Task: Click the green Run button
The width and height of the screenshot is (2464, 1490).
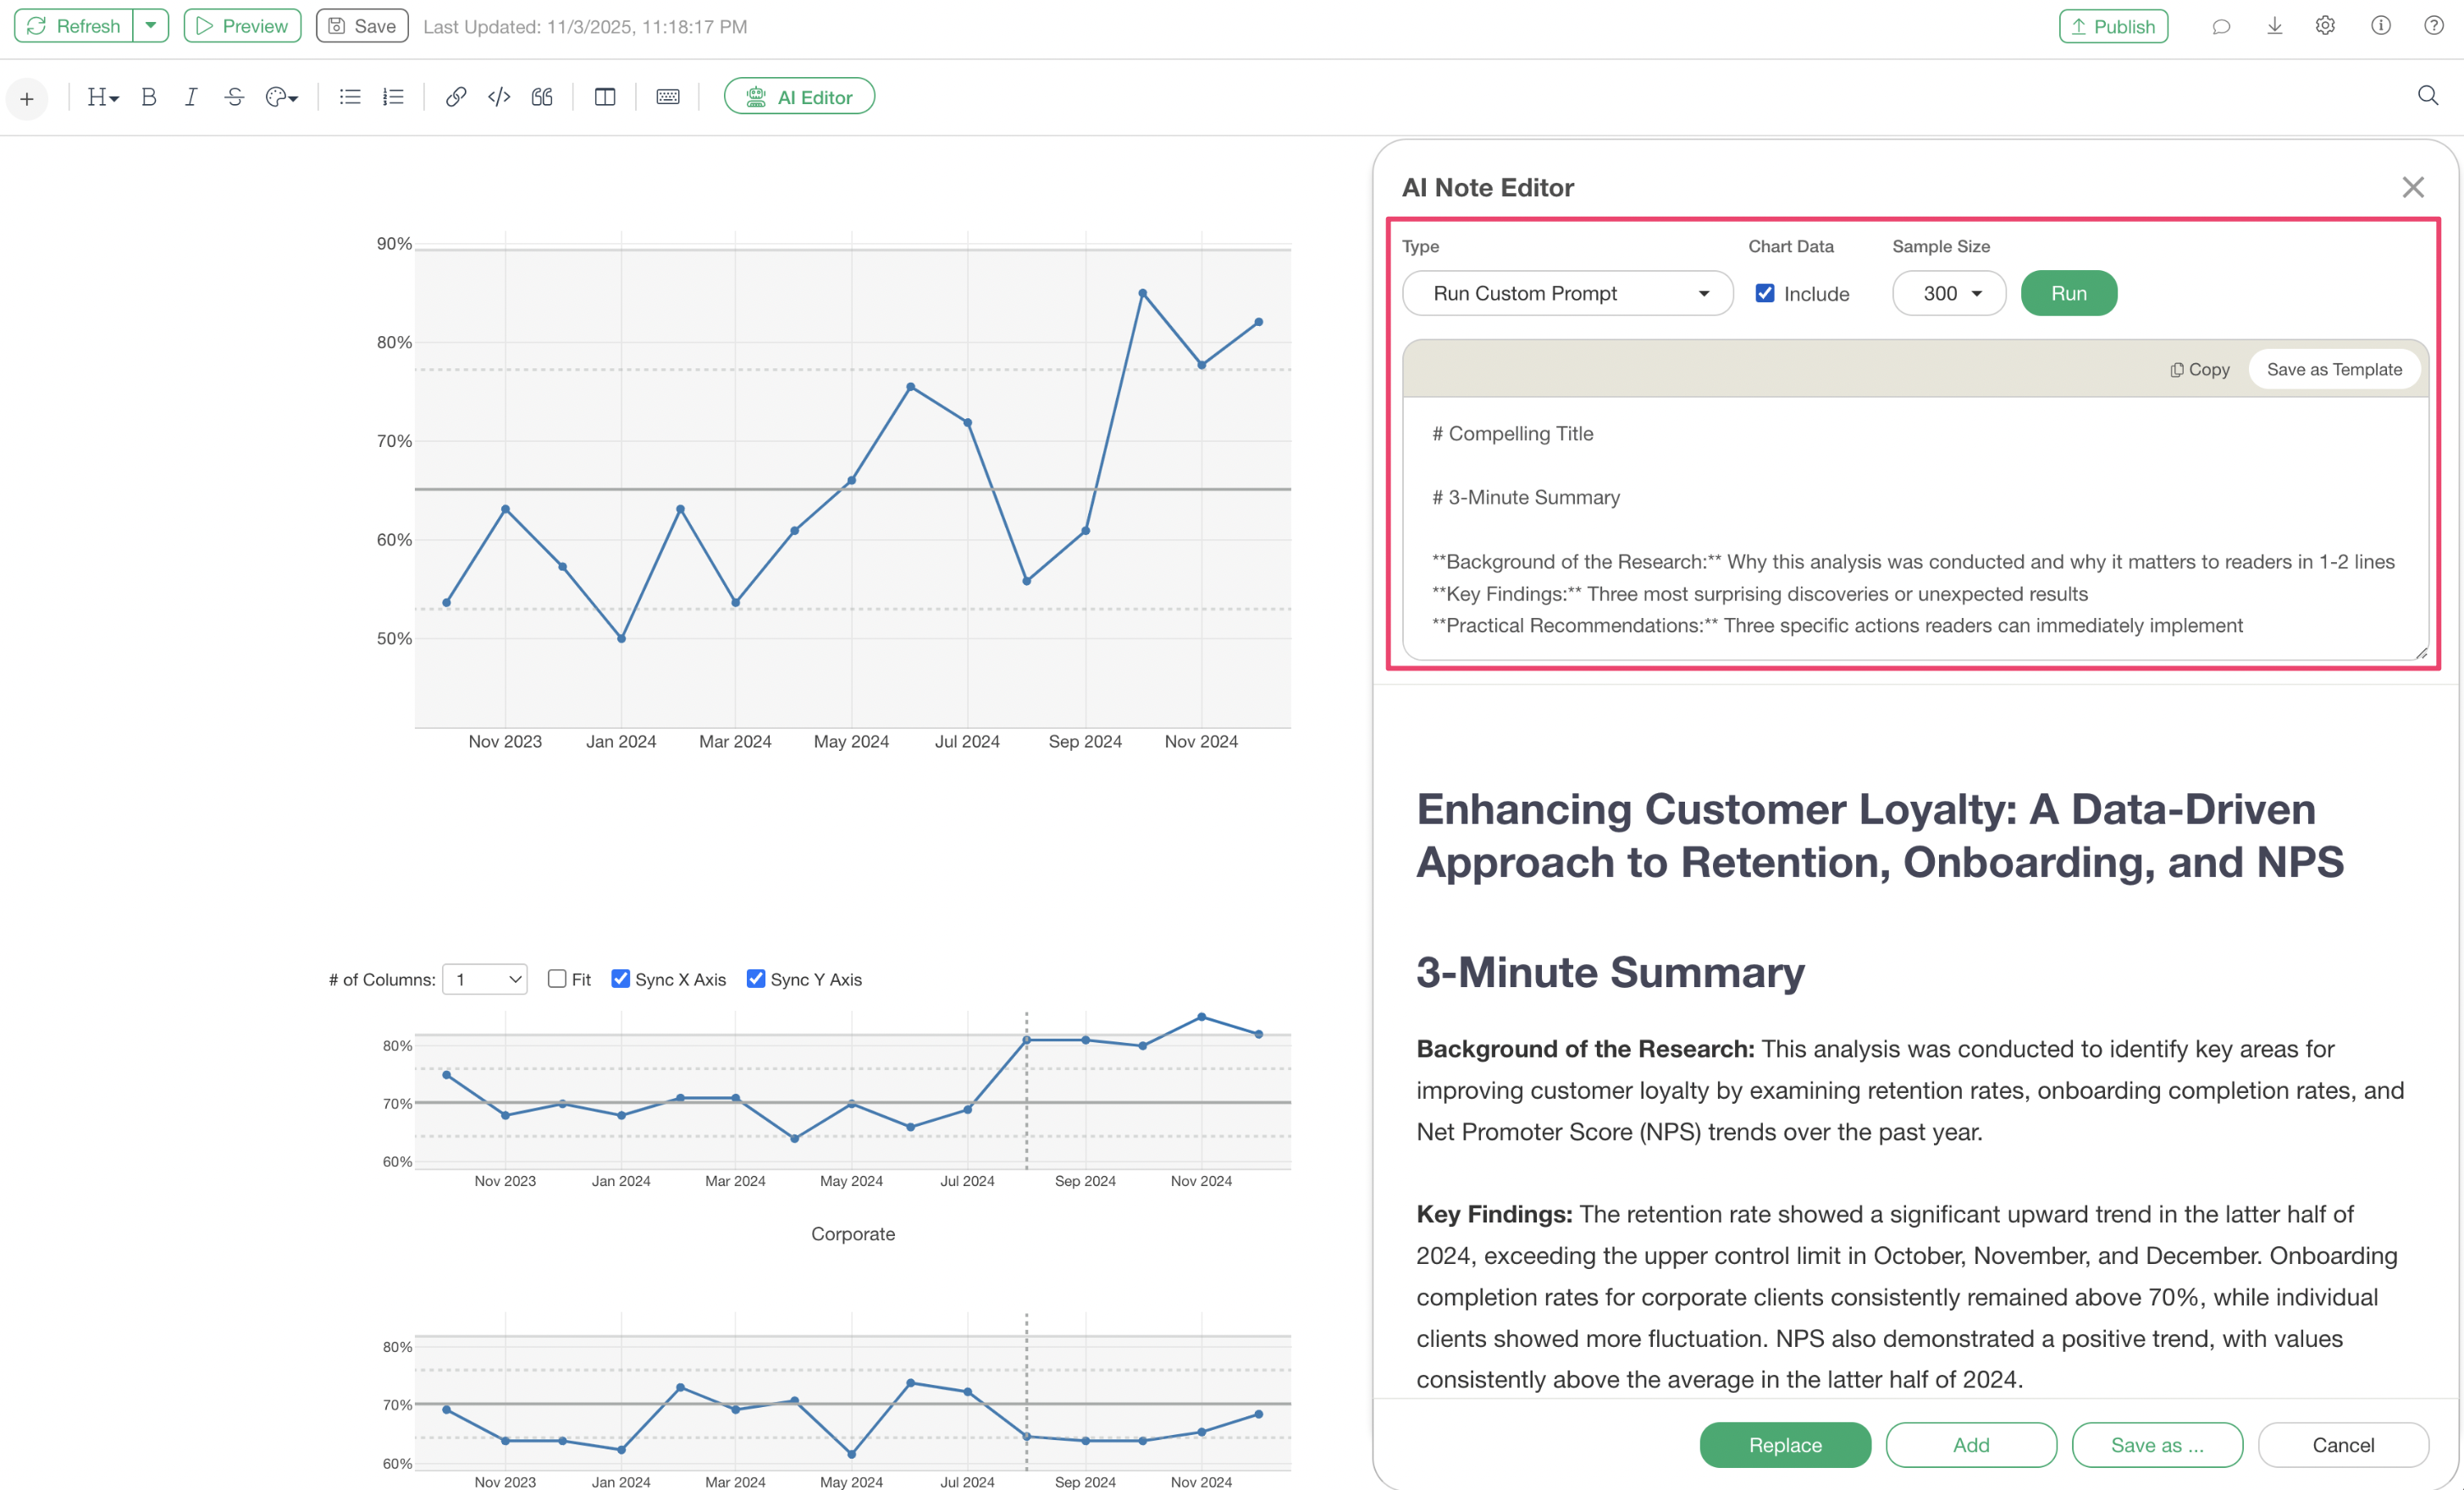Action: [2068, 293]
